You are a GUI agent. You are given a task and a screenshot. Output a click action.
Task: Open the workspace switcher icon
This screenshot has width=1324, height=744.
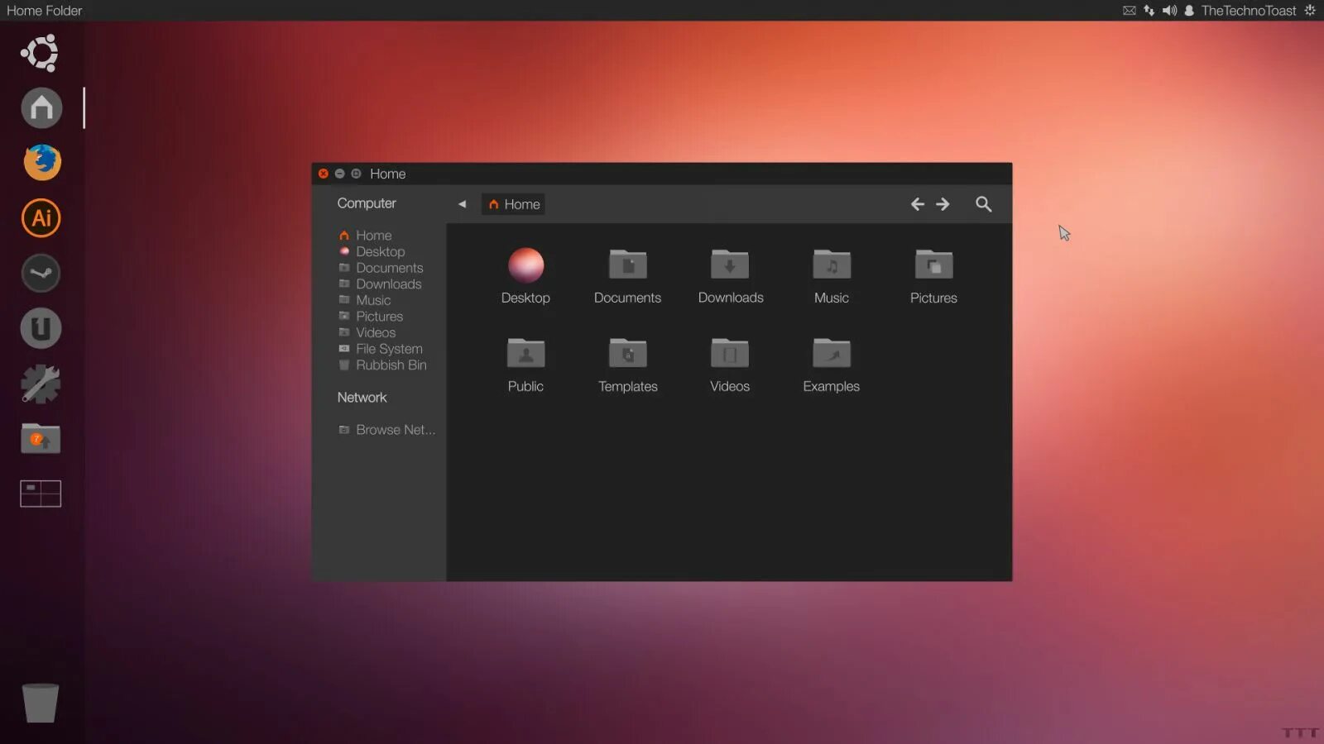[x=41, y=494]
